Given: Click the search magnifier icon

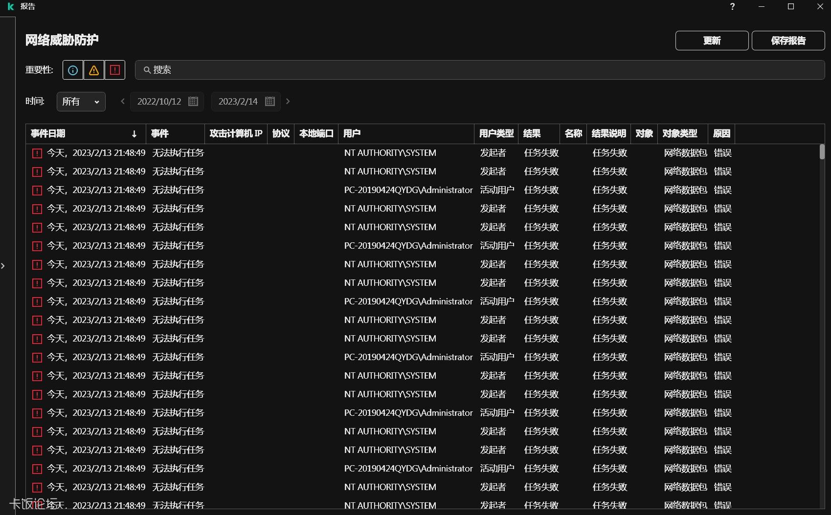Looking at the screenshot, I should point(147,70).
